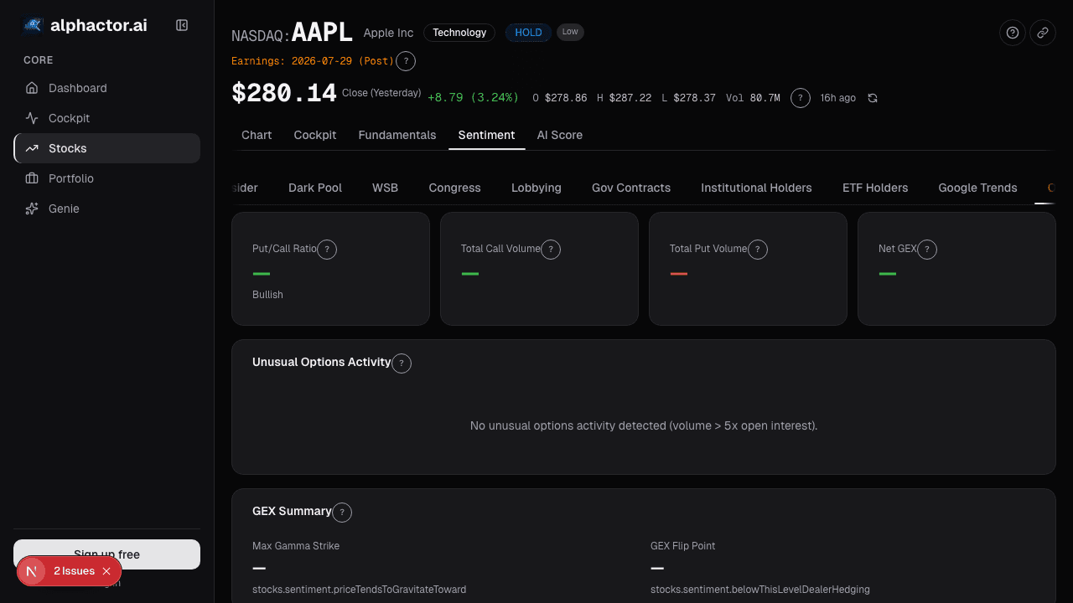1073x603 pixels.
Task: Open Dashboard in the sidebar
Action: 106,88
